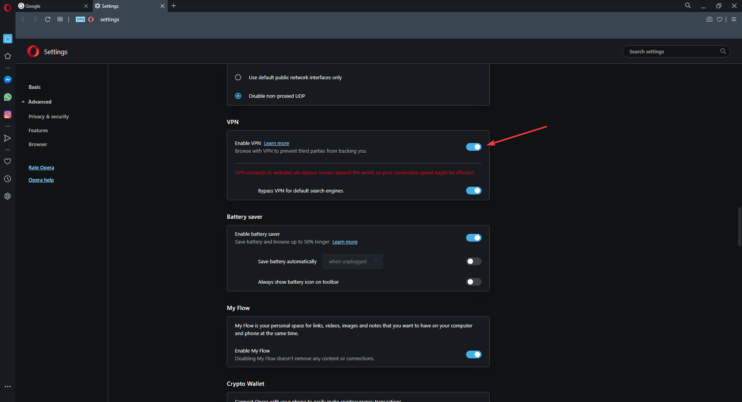Viewport: 742px width, 402px height.
Task: Open the Home sidebar icon
Action: (x=8, y=39)
